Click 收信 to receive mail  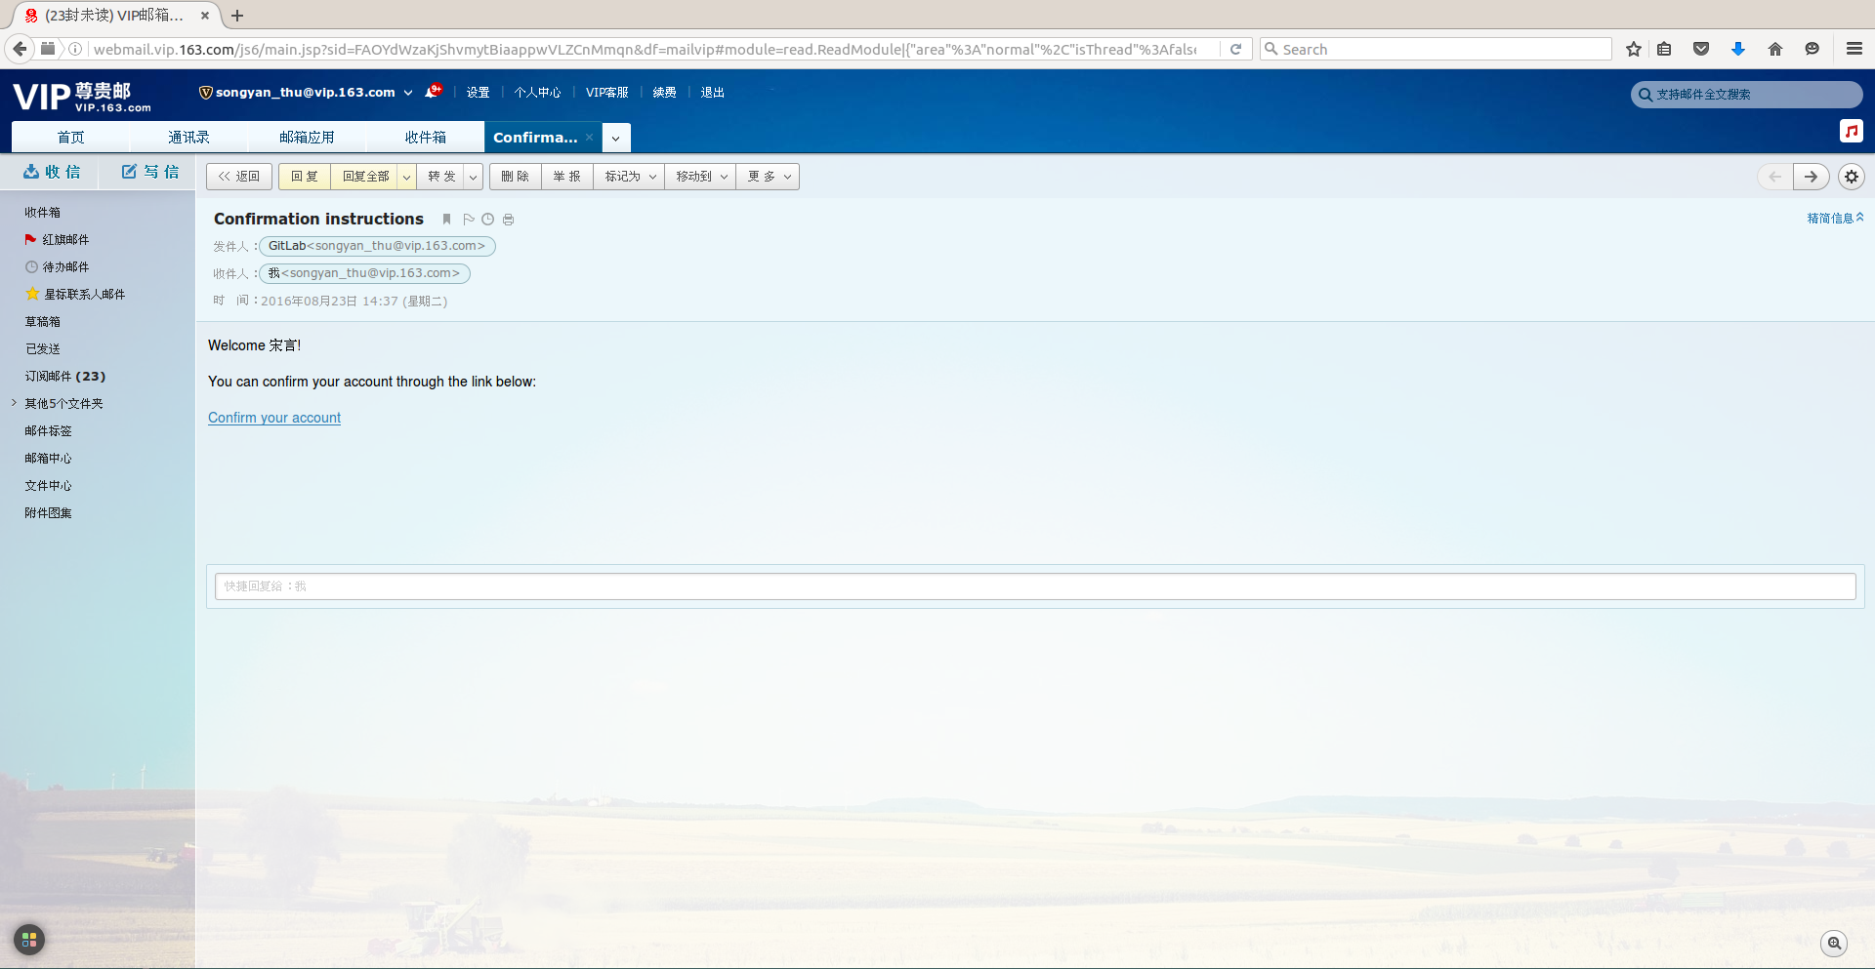pyautogui.click(x=52, y=172)
